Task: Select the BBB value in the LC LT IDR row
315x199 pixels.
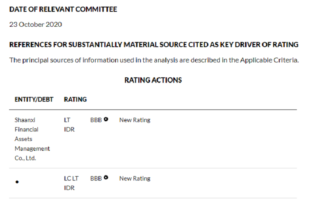Action: [x=96, y=178]
